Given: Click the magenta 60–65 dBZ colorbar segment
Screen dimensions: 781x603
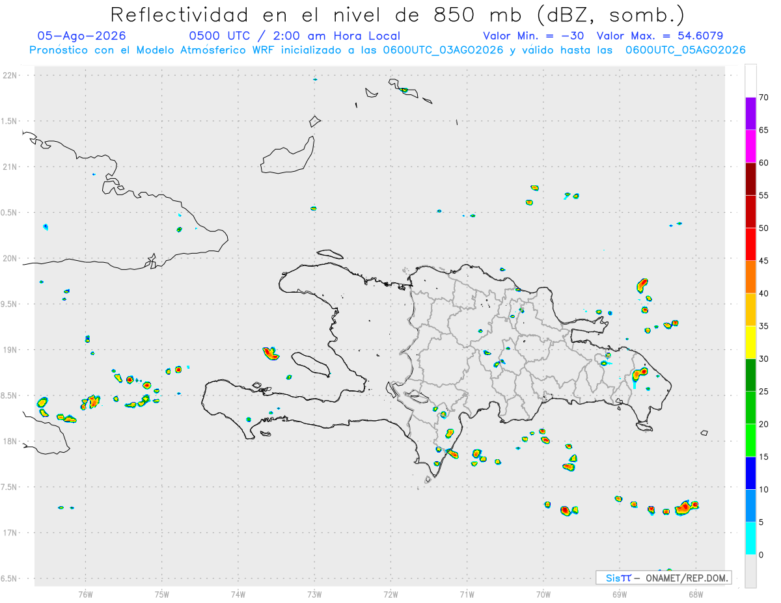Looking at the screenshot, I should (x=750, y=146).
